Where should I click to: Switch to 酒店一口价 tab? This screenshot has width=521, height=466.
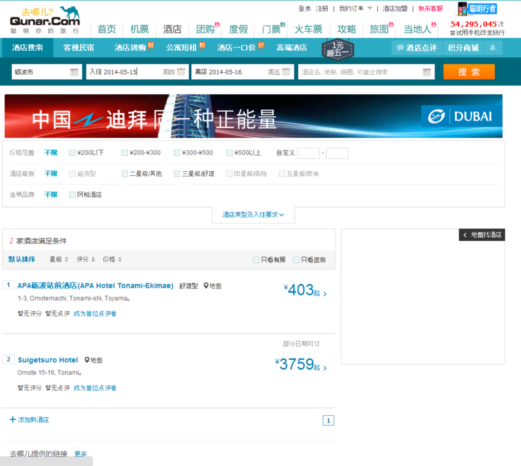click(236, 48)
